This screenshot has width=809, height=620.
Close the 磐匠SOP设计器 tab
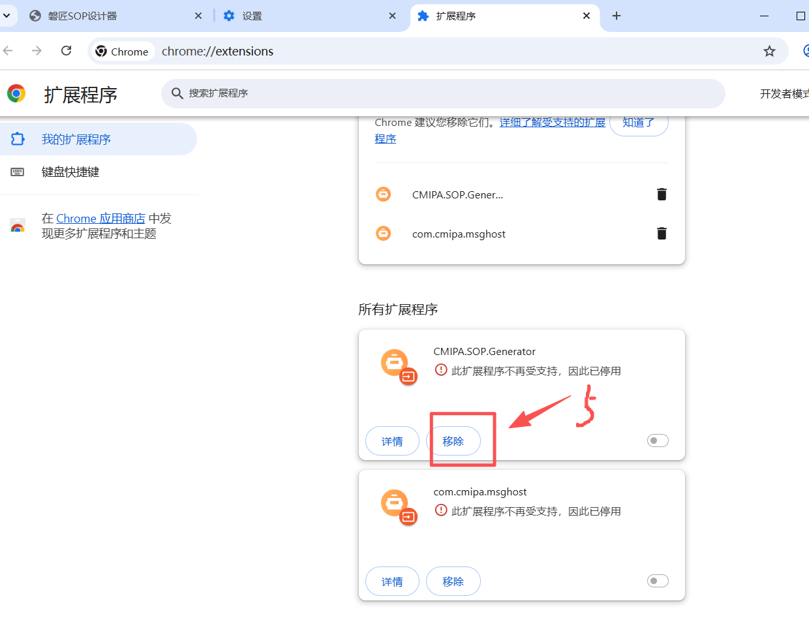click(198, 16)
